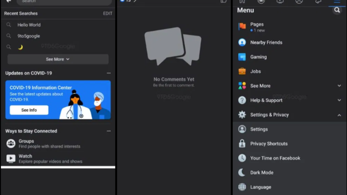
Task: Click EDIT next to Recent Searches
Action: pyautogui.click(x=108, y=13)
